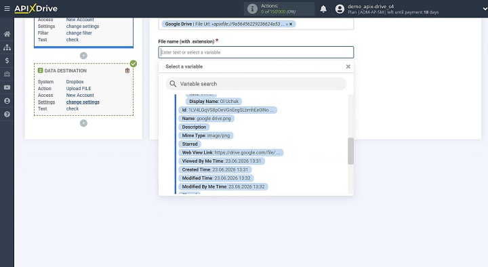Click destination Test 'check' link
Viewport: 488px width, 267px height.
click(73, 109)
